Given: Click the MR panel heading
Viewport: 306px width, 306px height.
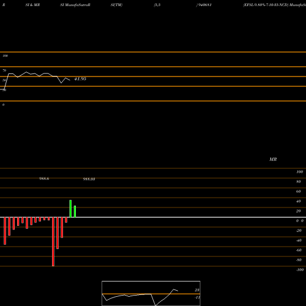Looking at the screenshot, I should 273,159.
